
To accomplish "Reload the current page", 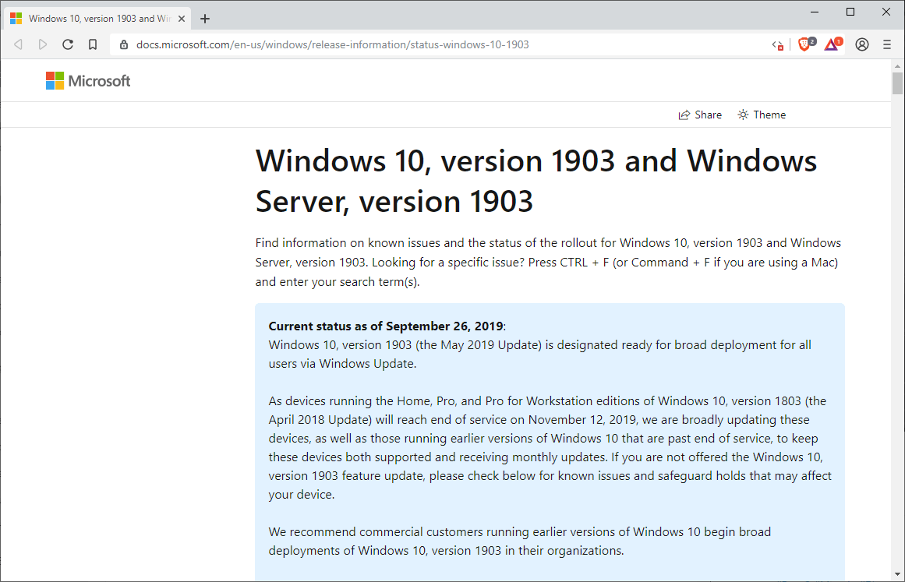I will (68, 44).
